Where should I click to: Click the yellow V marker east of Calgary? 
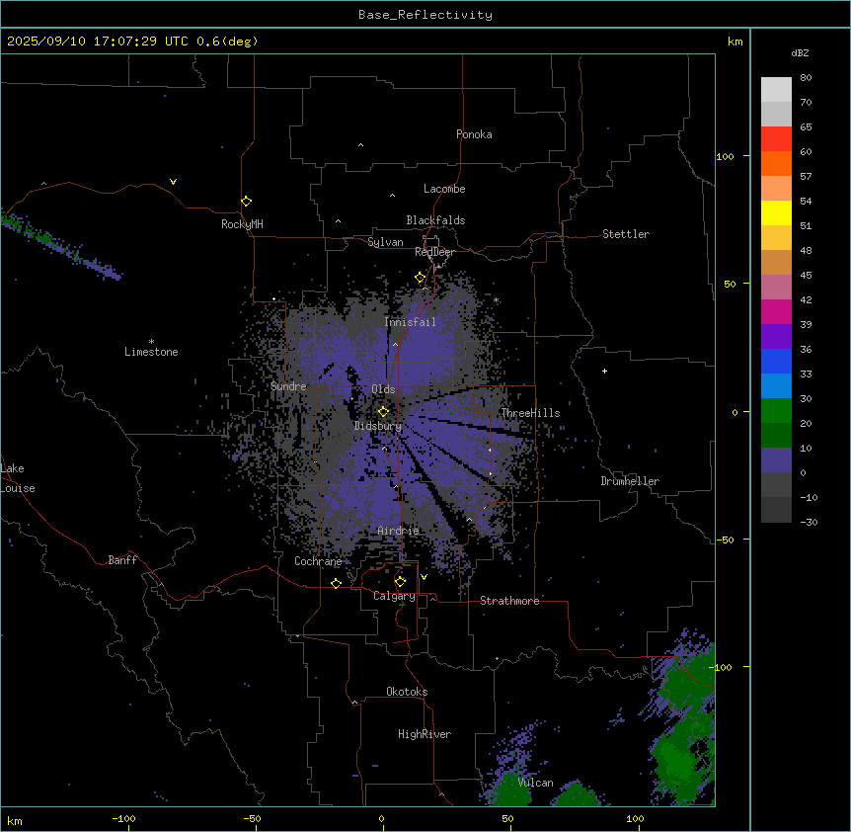(x=424, y=577)
